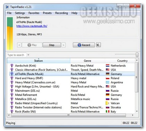Click the Slovakia country text
The width and height of the screenshot is (146, 131).
[116, 107]
